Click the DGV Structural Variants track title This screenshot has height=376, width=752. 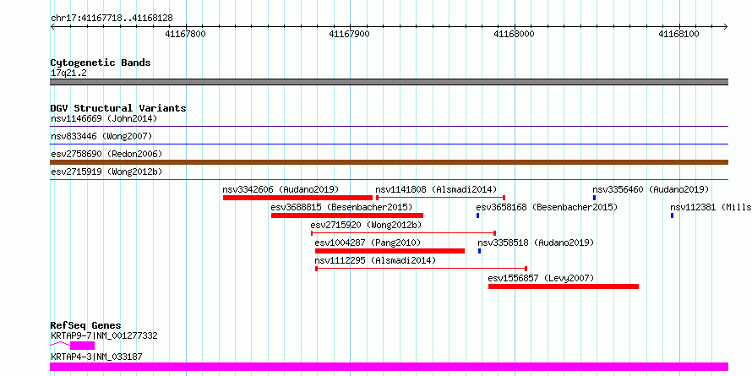118,108
